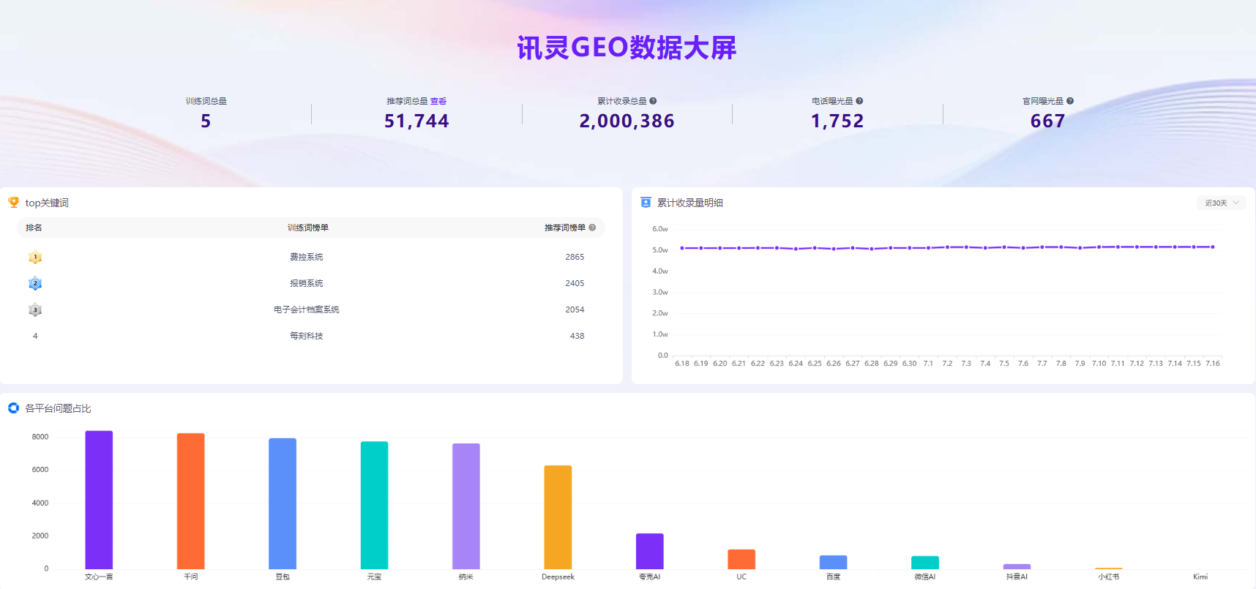The image size is (1256, 589).
Task: Click the UC orange bar
Action: coord(741,559)
